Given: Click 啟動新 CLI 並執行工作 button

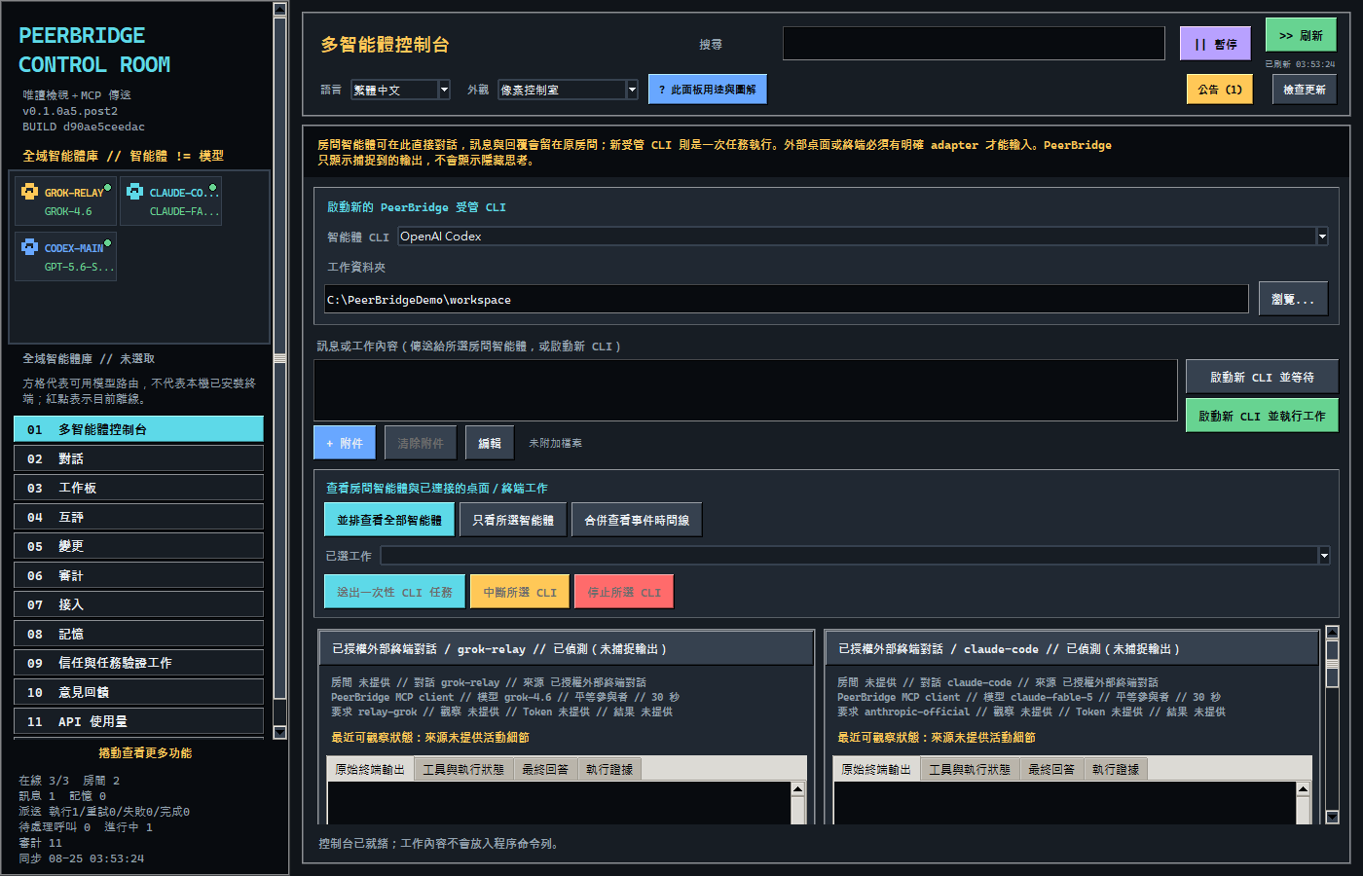Looking at the screenshot, I should (x=1262, y=416).
